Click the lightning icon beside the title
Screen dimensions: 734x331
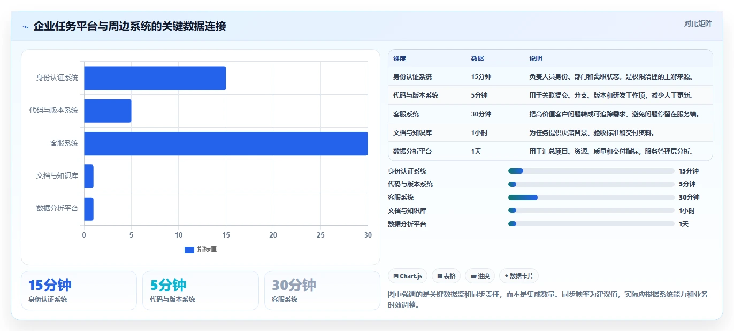point(25,26)
